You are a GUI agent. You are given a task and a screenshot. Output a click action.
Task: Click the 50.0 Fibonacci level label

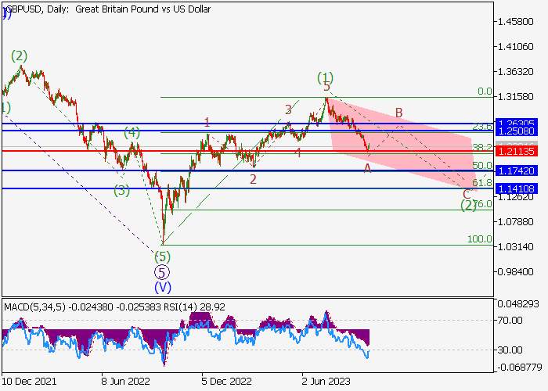[482, 165]
